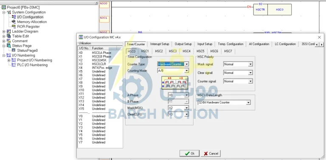Close the project tree panel with X
Screen dimensions: 326x160
[96, 3]
